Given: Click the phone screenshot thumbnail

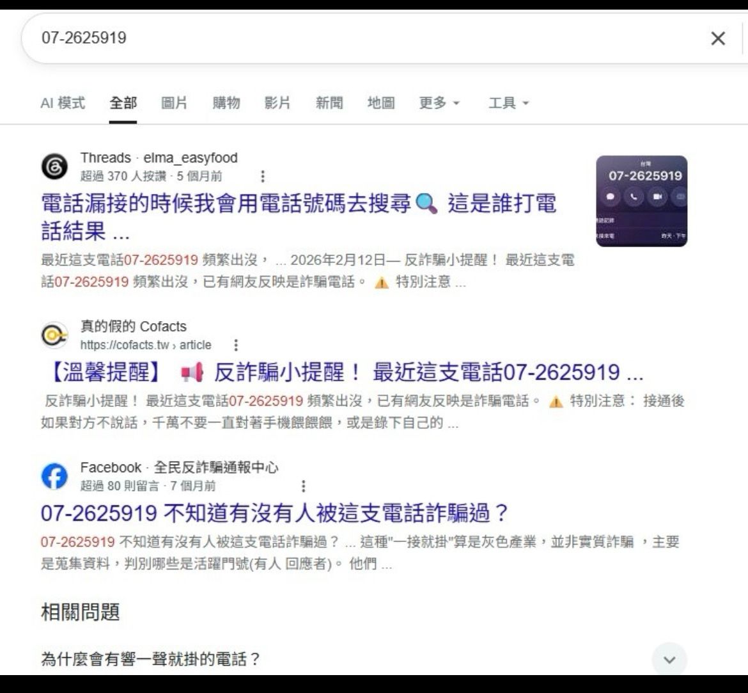Looking at the screenshot, I should 642,201.
